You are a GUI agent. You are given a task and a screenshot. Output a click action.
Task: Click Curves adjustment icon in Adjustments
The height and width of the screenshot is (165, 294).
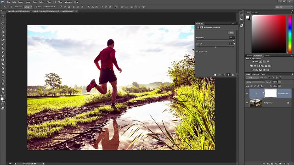(260, 62)
